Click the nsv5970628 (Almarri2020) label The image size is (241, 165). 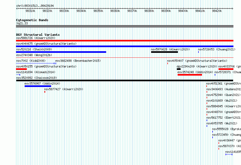[x=170, y=49]
